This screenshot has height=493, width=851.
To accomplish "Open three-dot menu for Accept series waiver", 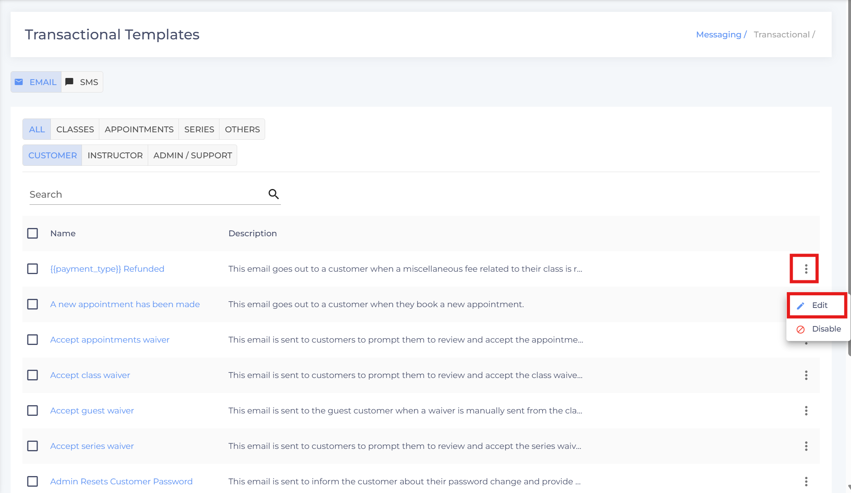I will tap(806, 446).
